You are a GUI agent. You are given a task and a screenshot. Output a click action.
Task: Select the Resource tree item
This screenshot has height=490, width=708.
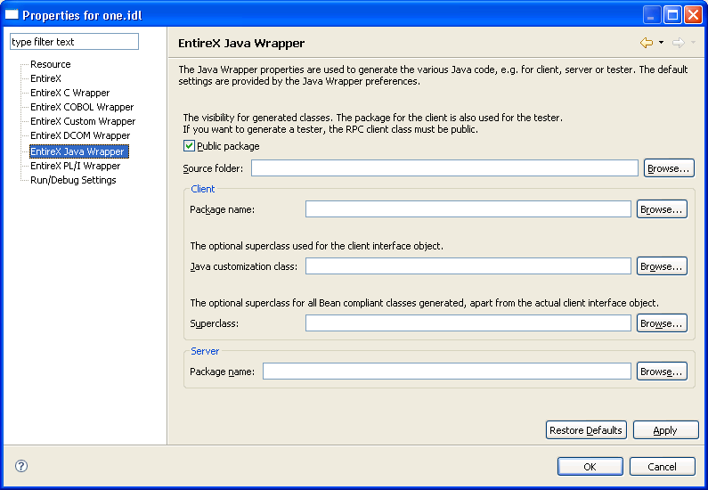[x=51, y=64]
